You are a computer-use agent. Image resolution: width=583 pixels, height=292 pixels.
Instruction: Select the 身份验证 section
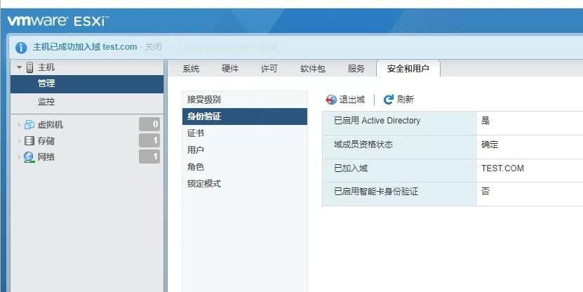point(245,117)
